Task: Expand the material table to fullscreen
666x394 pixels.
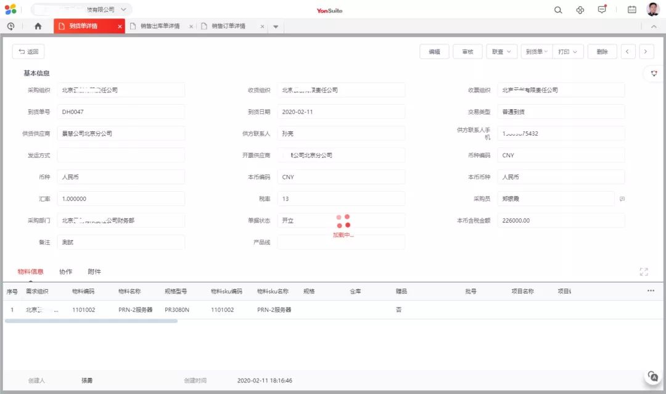Action: [644, 272]
